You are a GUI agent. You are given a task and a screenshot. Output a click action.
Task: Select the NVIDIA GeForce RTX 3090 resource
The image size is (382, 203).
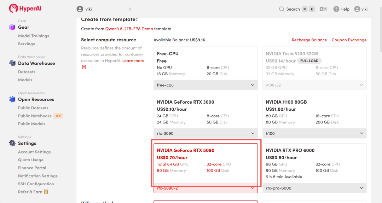(x=206, y=112)
